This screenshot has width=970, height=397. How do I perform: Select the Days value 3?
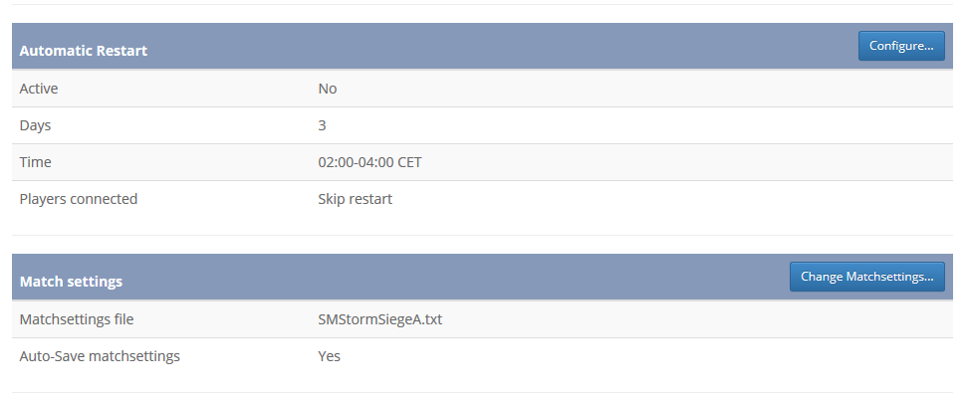[x=322, y=125]
